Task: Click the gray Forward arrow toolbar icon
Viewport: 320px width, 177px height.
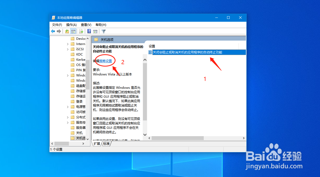Action: point(59,31)
